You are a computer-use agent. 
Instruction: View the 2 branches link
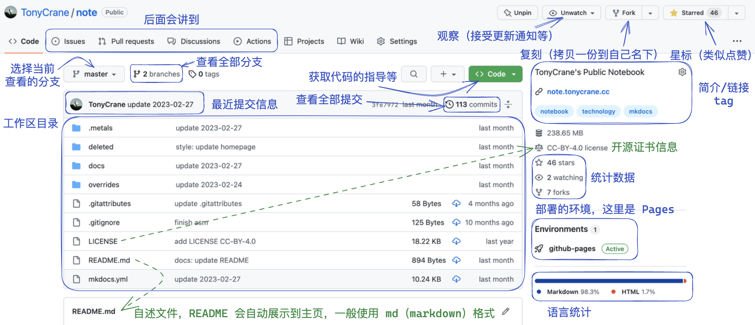[x=157, y=74]
